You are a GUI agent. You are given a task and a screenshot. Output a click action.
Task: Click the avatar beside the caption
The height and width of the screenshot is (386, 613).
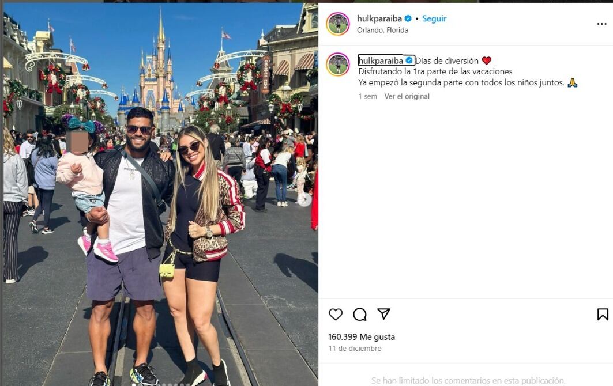[x=338, y=64]
